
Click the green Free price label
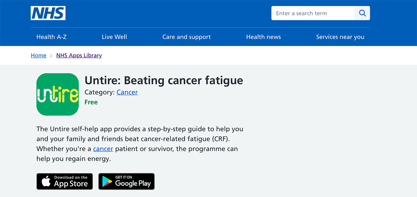(x=91, y=102)
